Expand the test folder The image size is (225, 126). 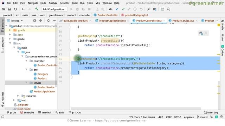tap(14, 100)
